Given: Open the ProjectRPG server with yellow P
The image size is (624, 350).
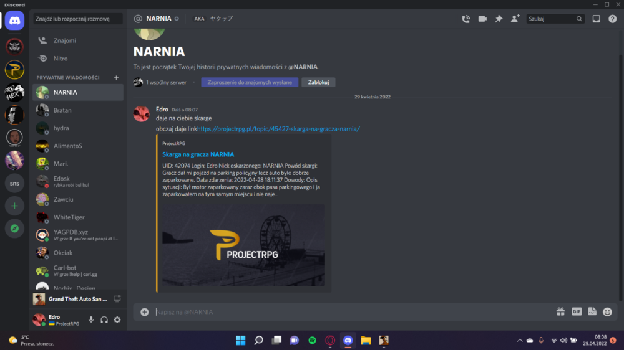Looking at the screenshot, I should pos(15,70).
